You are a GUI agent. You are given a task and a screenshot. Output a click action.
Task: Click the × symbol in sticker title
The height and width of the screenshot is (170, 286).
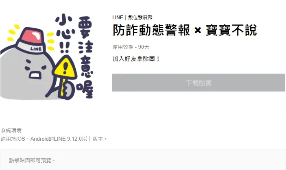point(198,31)
